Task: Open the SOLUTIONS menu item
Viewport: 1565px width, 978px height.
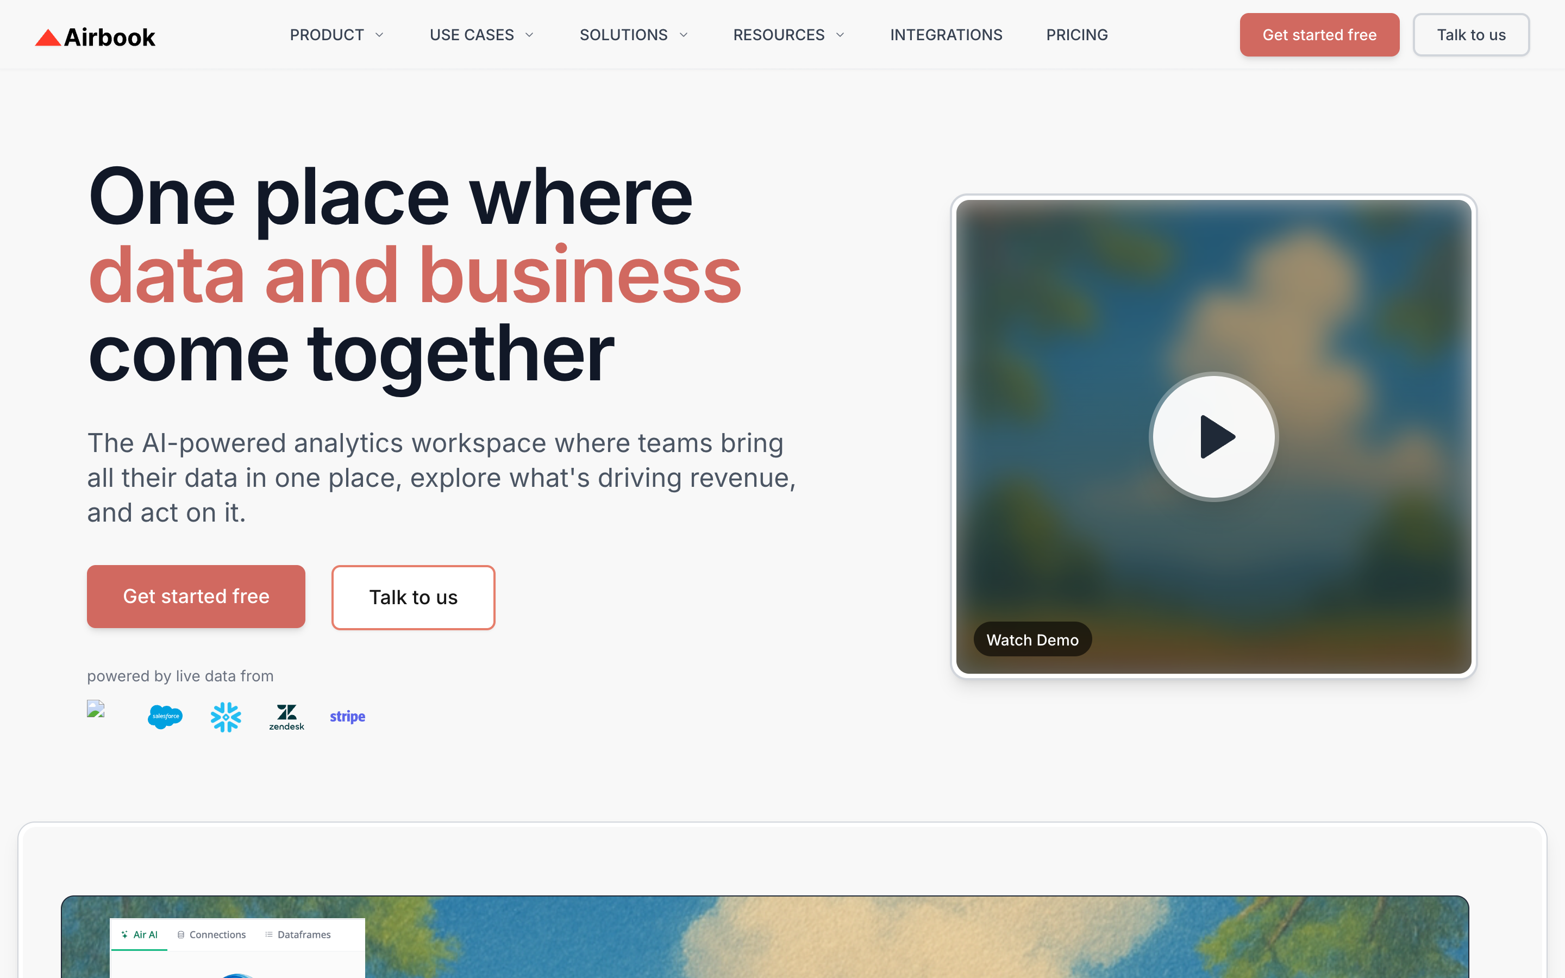Action: pyautogui.click(x=623, y=35)
